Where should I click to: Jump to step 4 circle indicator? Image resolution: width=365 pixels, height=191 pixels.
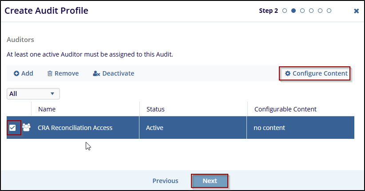(311, 11)
